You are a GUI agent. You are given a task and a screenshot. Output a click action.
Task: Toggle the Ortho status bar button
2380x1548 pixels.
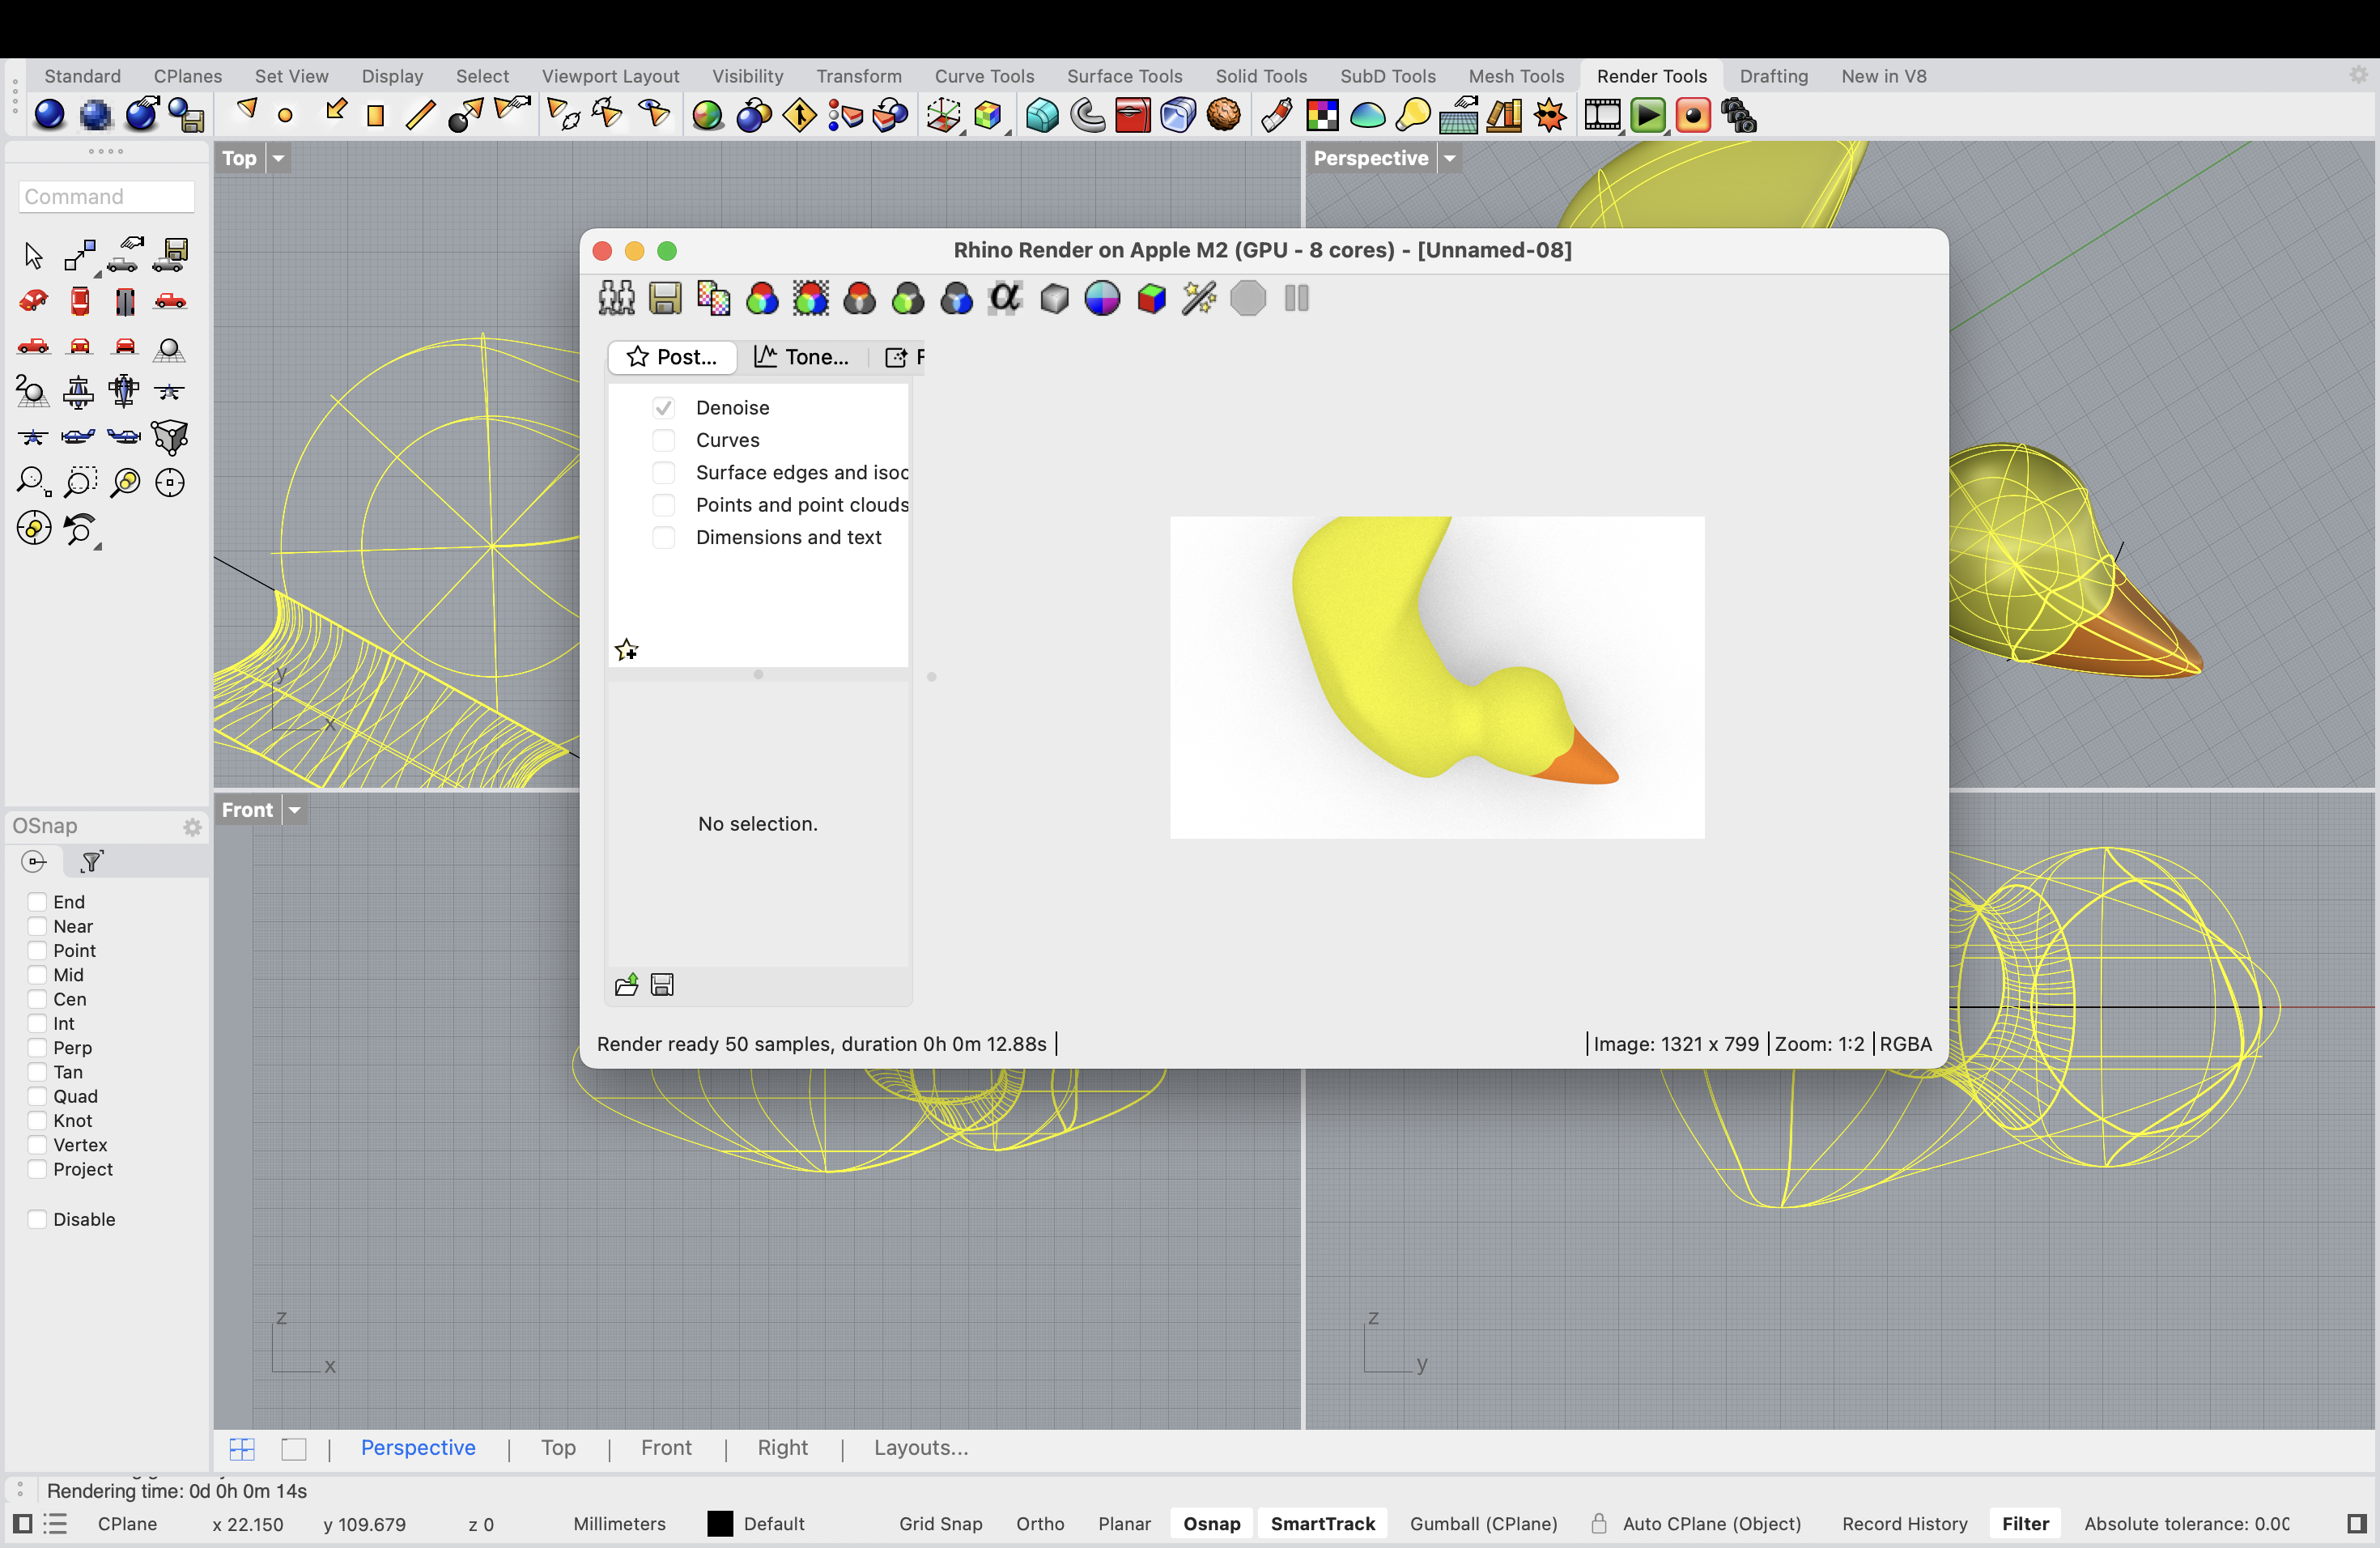1040,1523
